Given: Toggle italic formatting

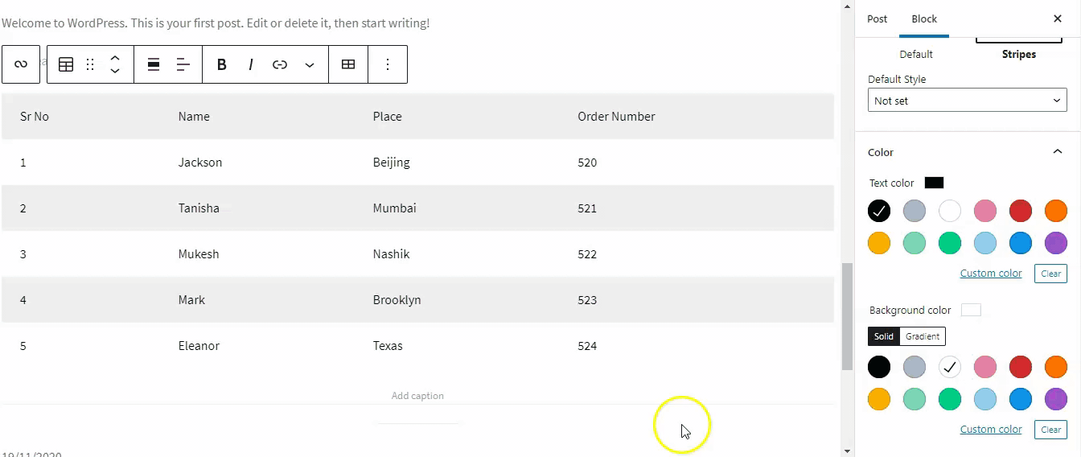Looking at the screenshot, I should [251, 64].
